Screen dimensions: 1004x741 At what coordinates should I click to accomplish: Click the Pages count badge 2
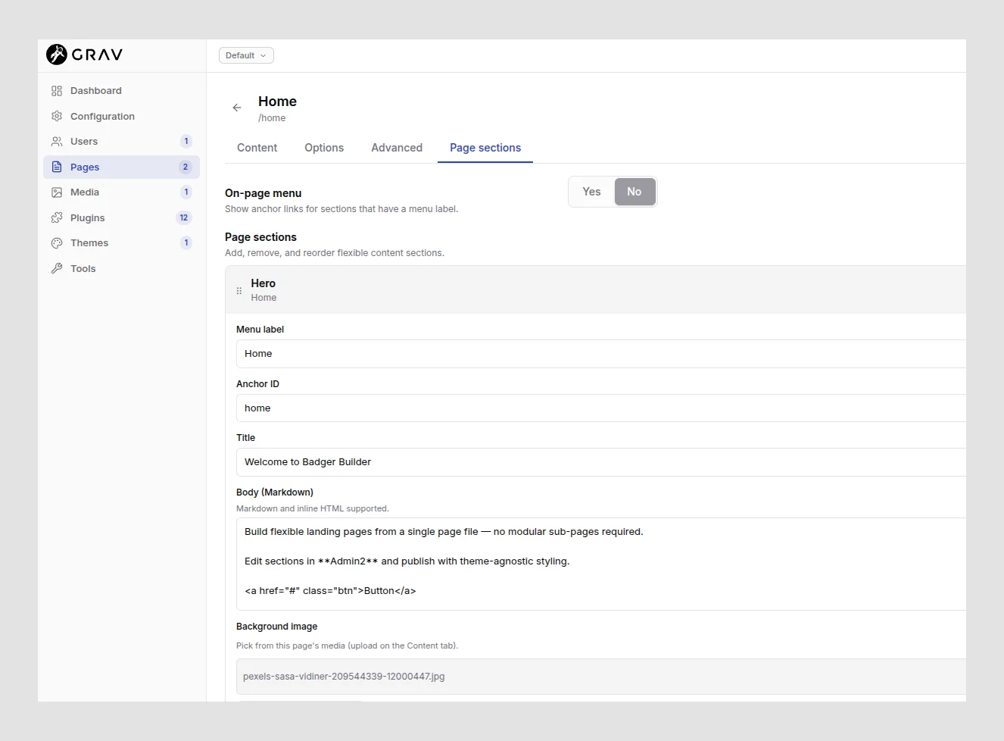(x=186, y=167)
